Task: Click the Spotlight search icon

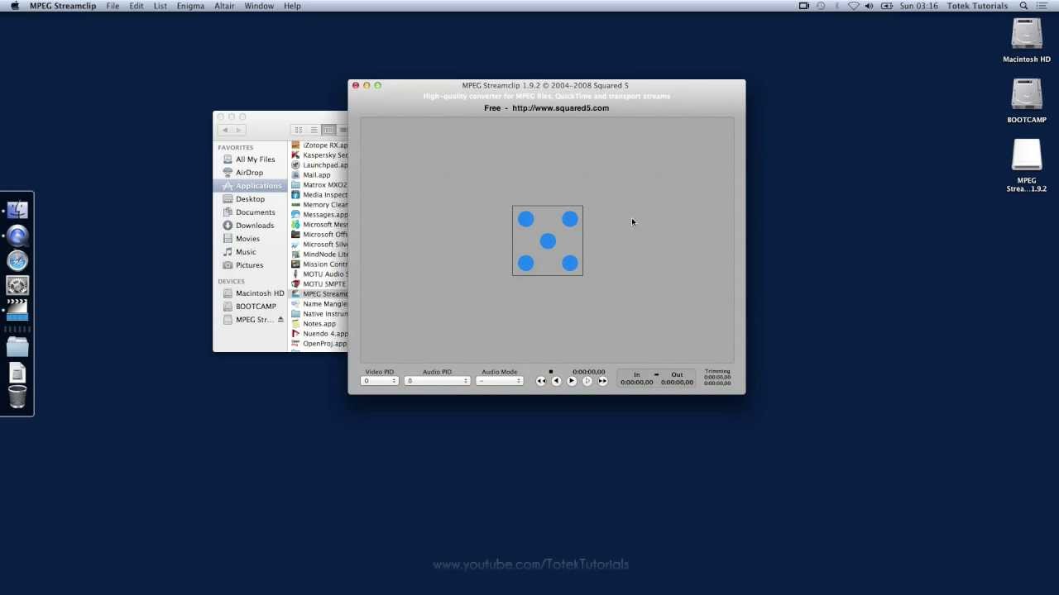Action: coord(1023,6)
